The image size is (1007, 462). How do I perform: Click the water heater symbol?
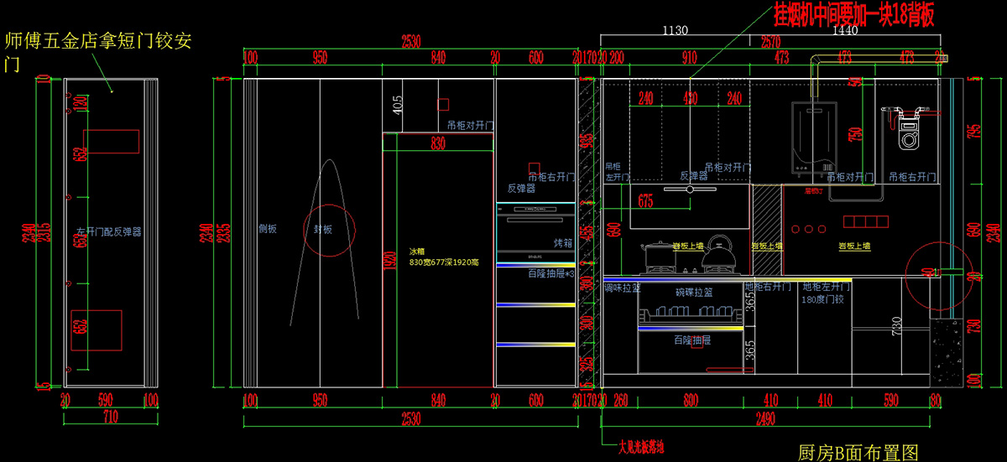click(814, 138)
